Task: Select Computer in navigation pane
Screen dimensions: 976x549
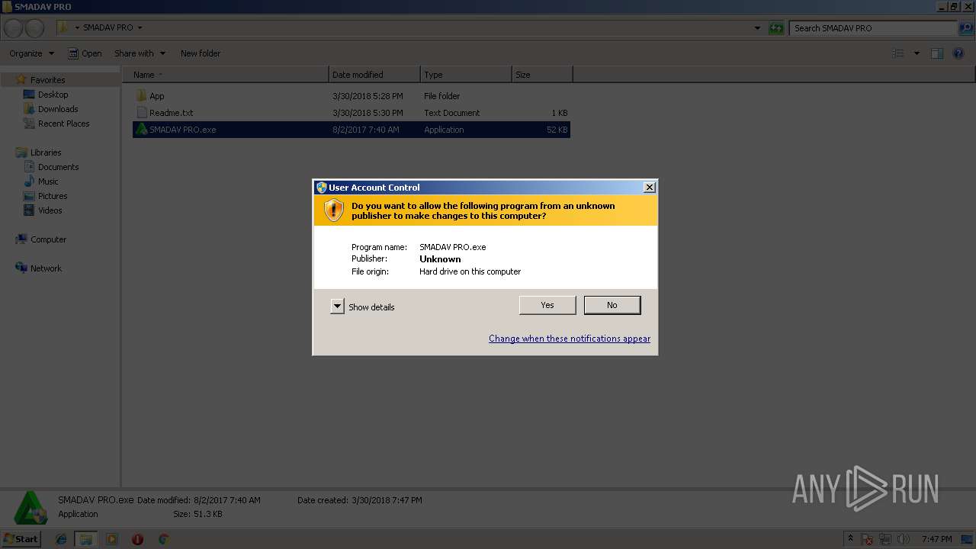Action: click(x=48, y=239)
